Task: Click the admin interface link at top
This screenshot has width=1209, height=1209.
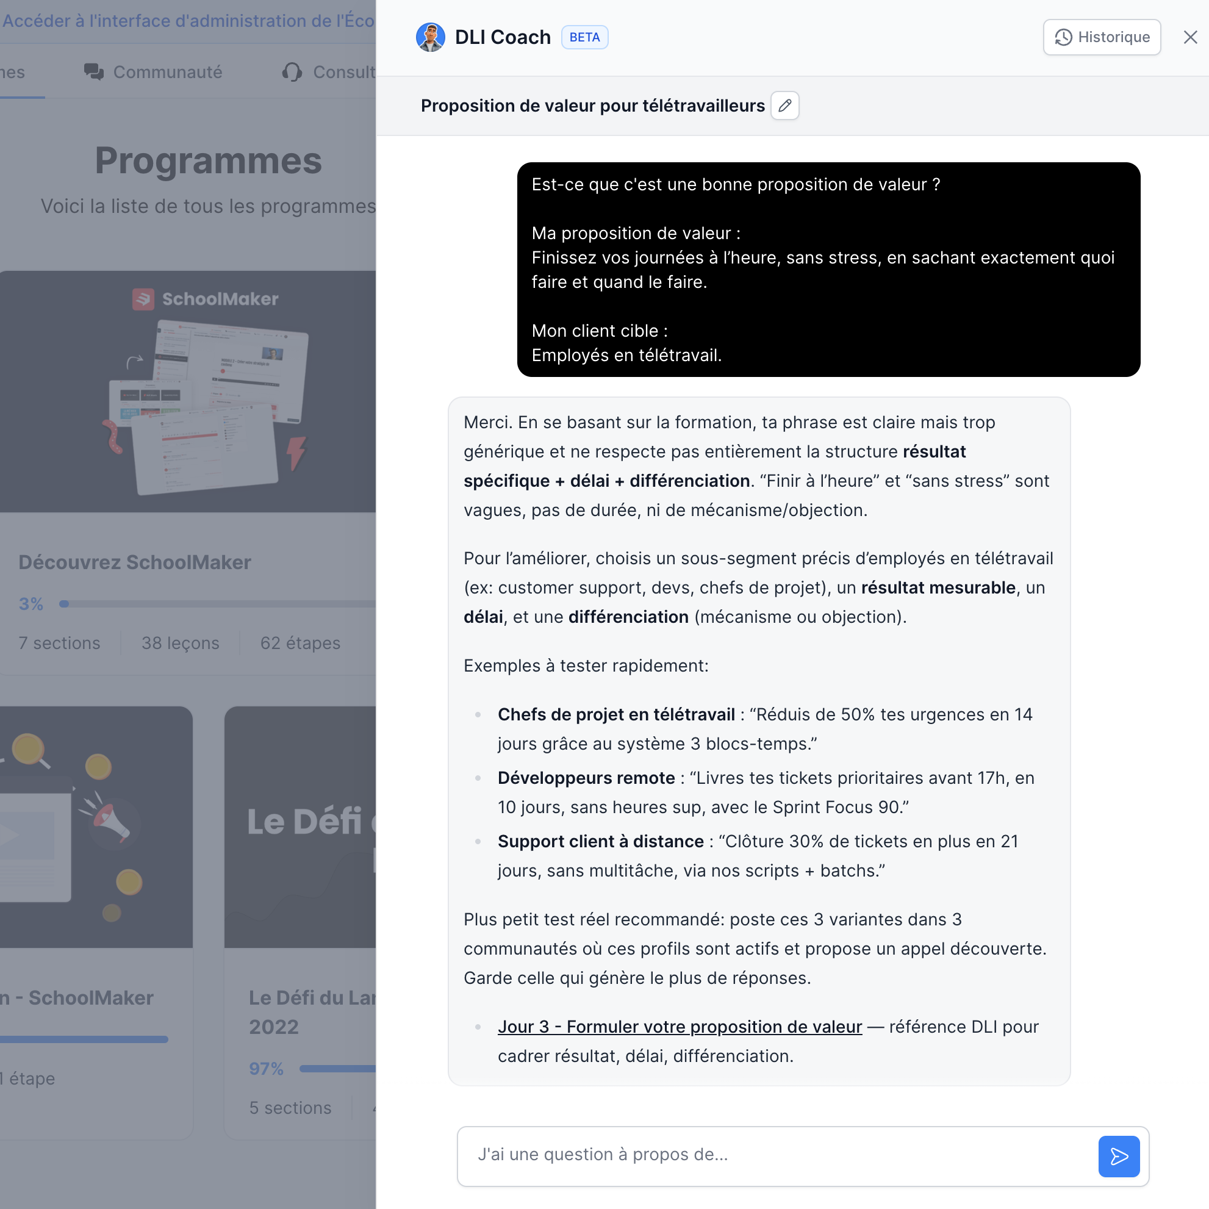Action: (x=188, y=21)
